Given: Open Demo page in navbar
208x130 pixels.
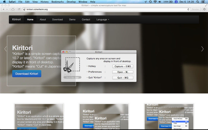Looking at the screenshot, I should 72,19.
